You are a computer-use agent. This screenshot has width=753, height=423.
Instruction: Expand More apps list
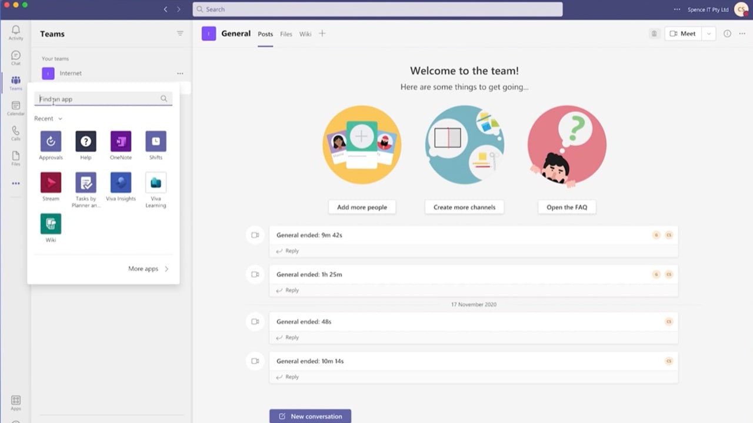pos(148,268)
